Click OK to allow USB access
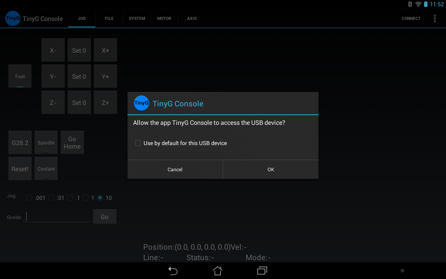 271,169
